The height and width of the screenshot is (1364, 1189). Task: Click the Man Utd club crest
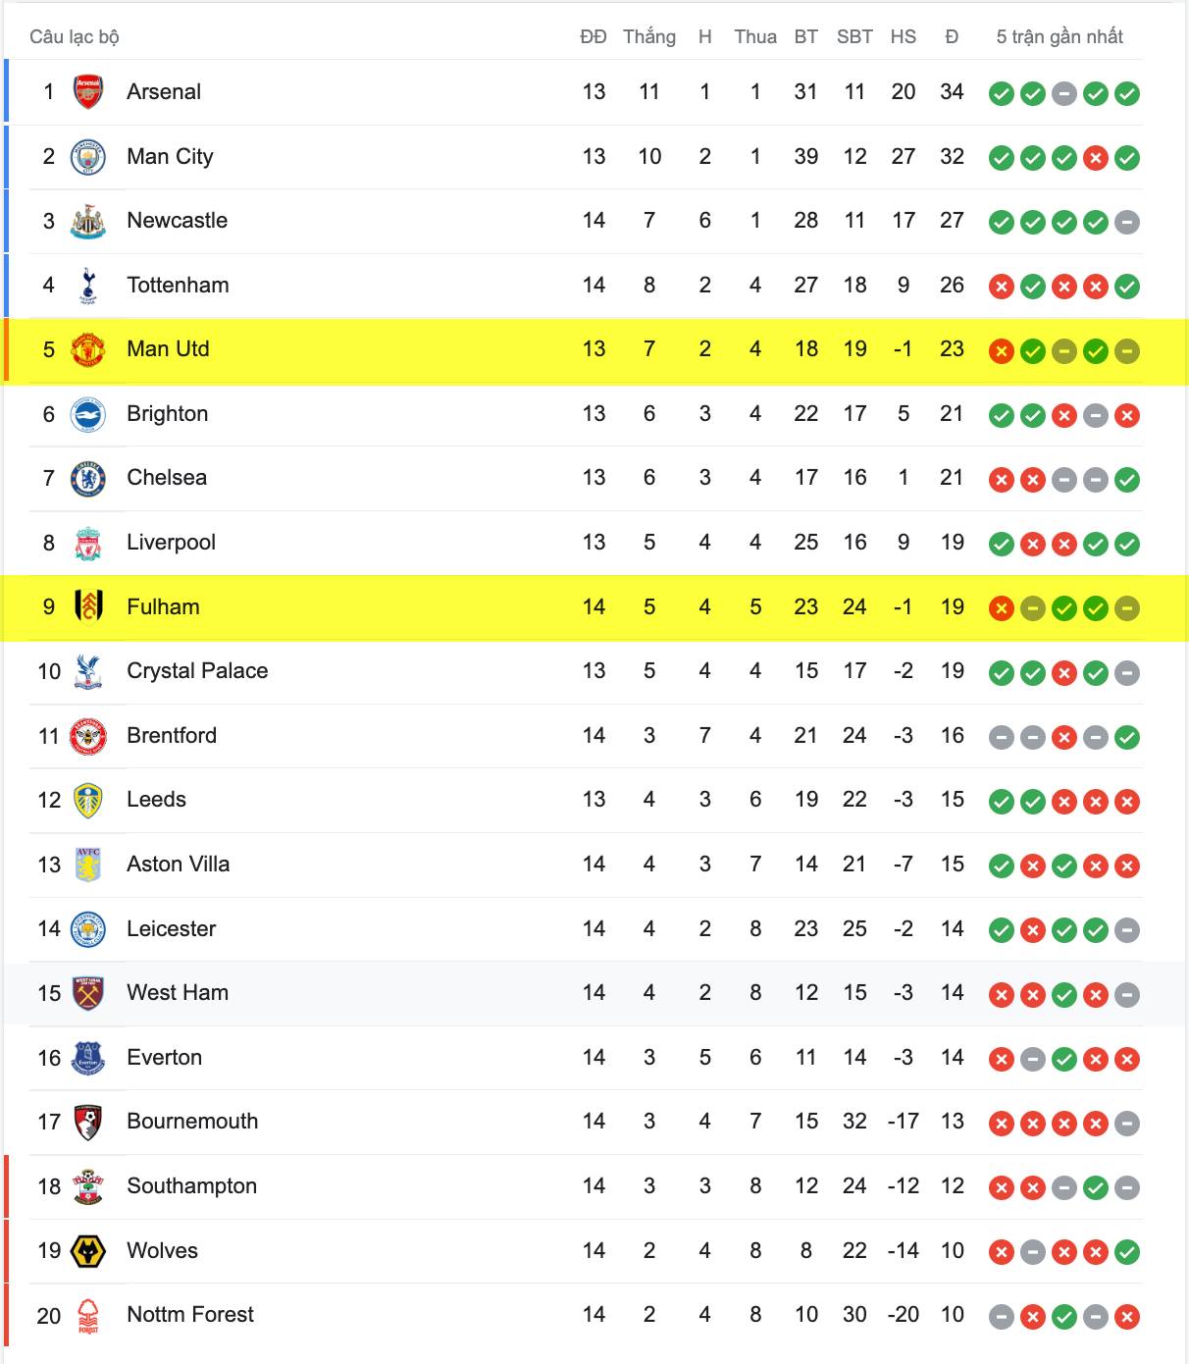tap(88, 349)
